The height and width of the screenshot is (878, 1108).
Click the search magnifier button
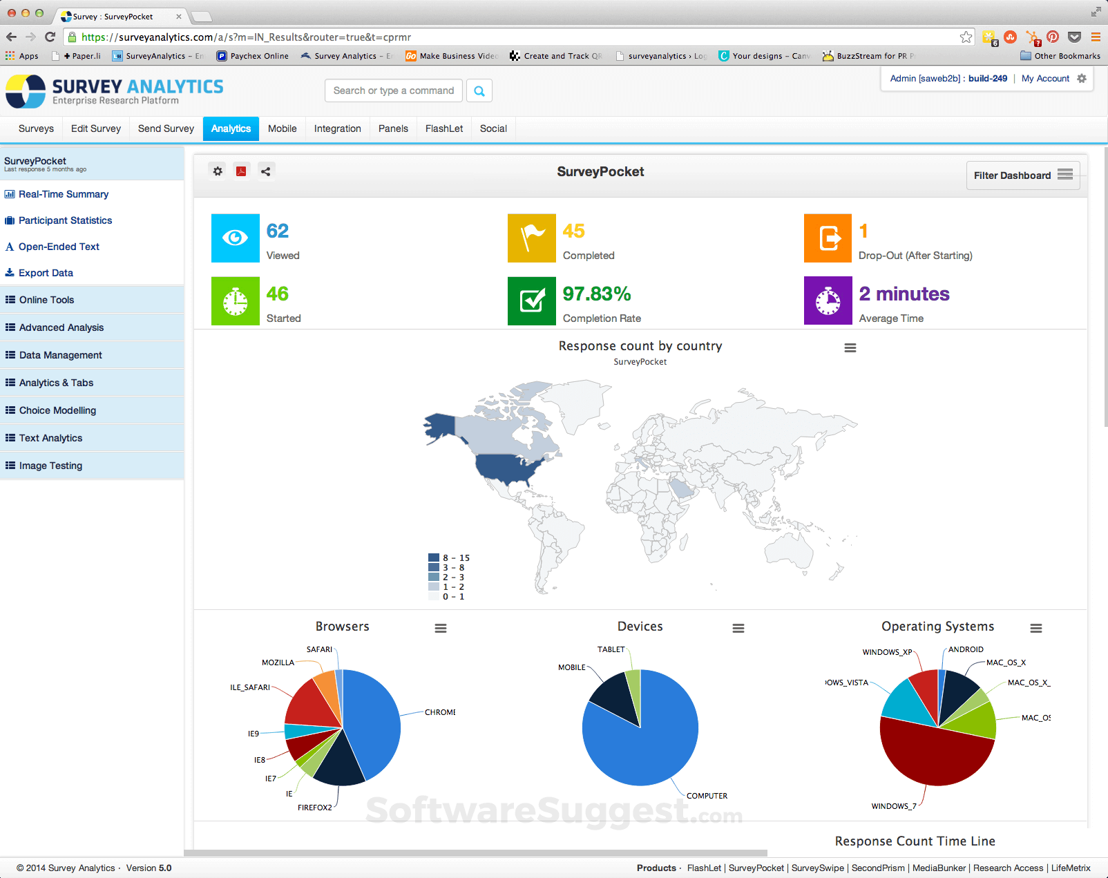[479, 90]
